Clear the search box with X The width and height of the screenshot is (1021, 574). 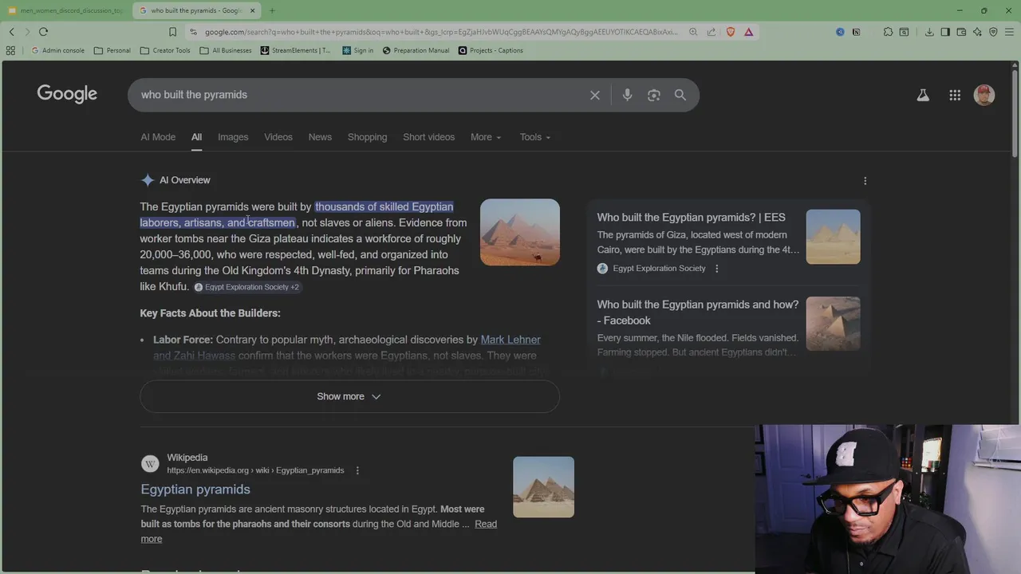pos(595,95)
